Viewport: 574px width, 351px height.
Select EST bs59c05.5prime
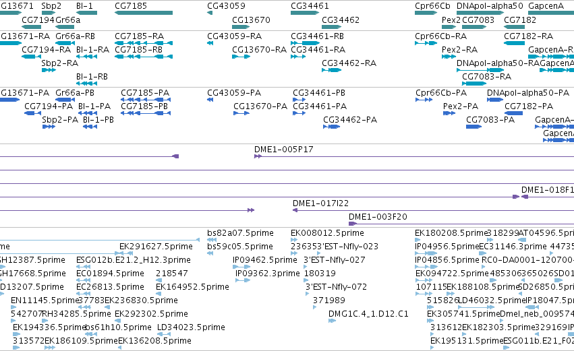(x=240, y=247)
